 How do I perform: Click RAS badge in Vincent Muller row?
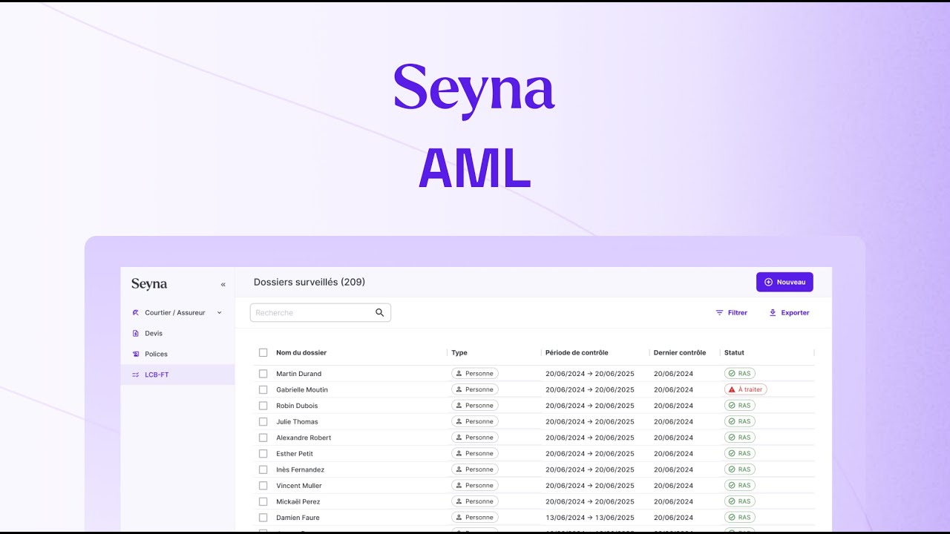tap(740, 485)
